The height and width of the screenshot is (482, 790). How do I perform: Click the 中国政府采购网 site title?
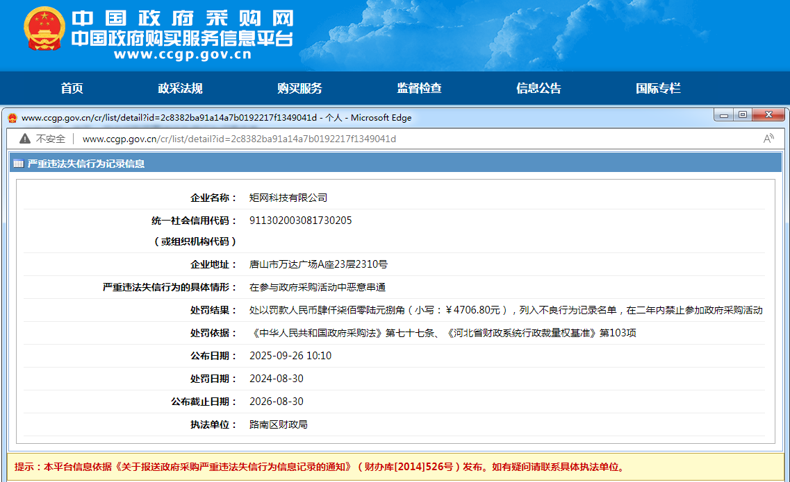(x=182, y=19)
